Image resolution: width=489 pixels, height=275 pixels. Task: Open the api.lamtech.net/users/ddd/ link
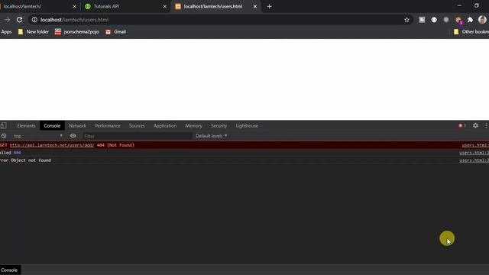tap(52, 145)
